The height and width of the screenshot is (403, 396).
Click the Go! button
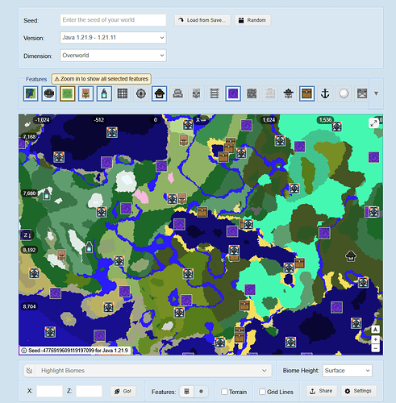(x=123, y=392)
